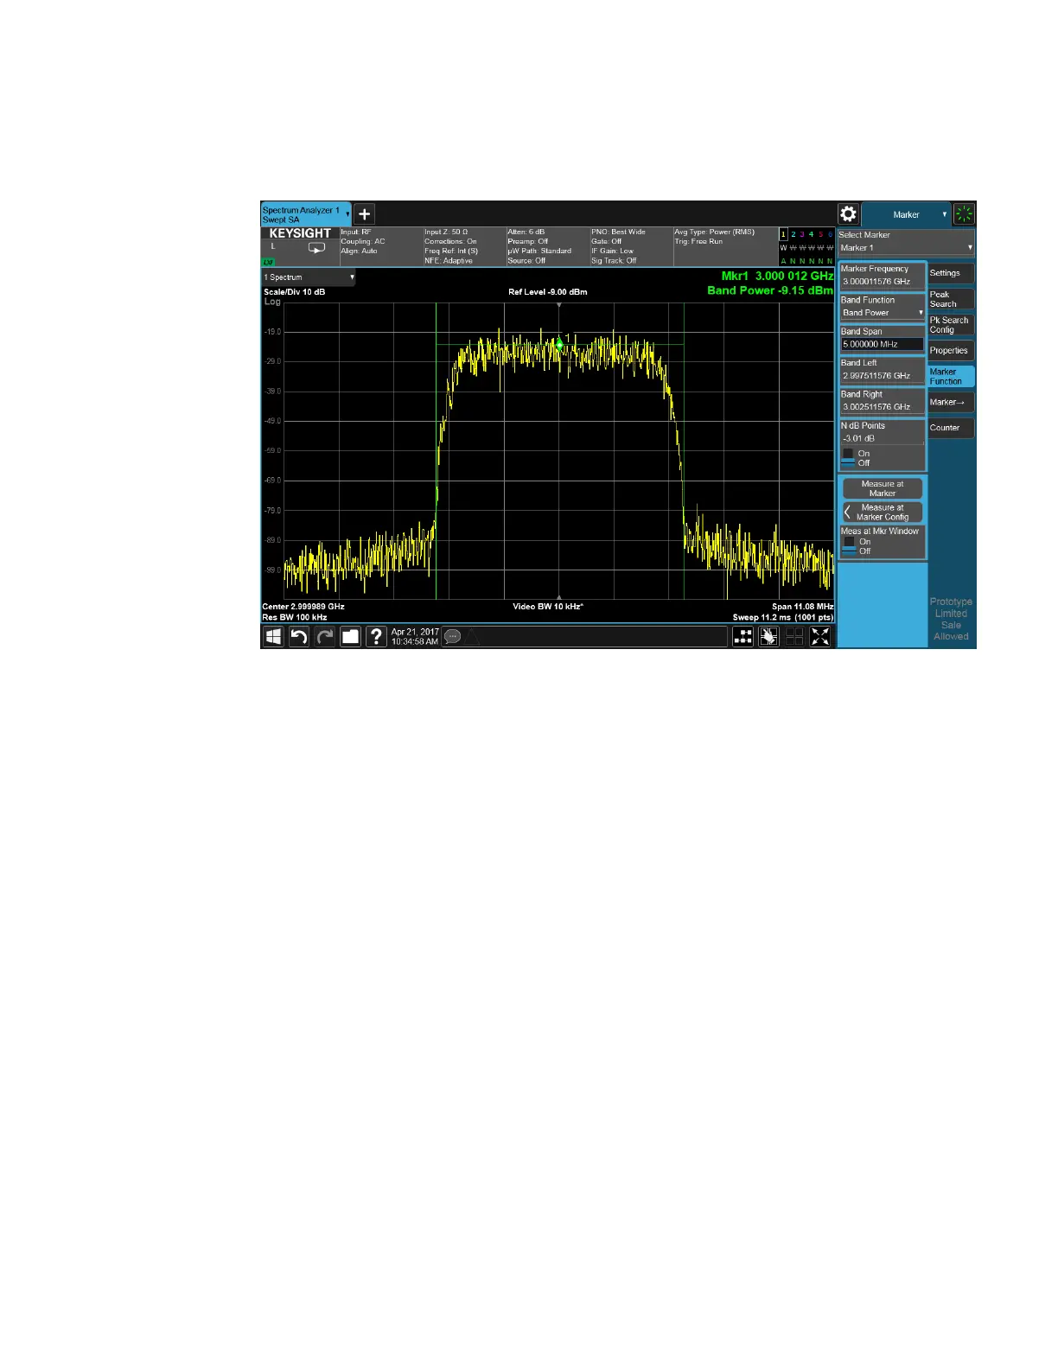This screenshot has height=1369, width=1058.
Task: Open the folder file icon
Action: click(350, 637)
